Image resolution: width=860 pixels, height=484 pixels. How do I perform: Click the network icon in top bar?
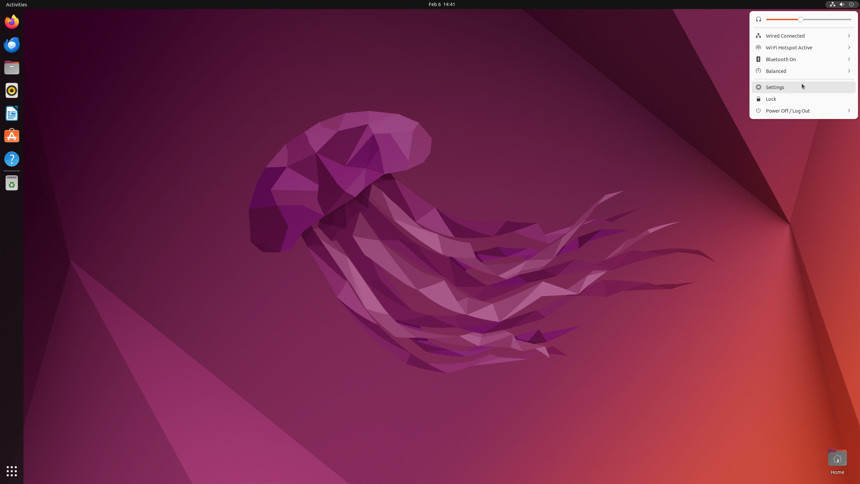pos(832,4)
